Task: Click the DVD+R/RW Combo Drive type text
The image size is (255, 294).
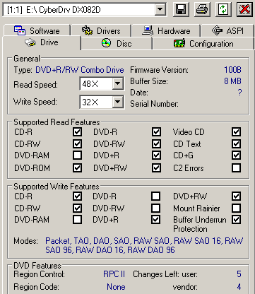Action: tap(80, 70)
